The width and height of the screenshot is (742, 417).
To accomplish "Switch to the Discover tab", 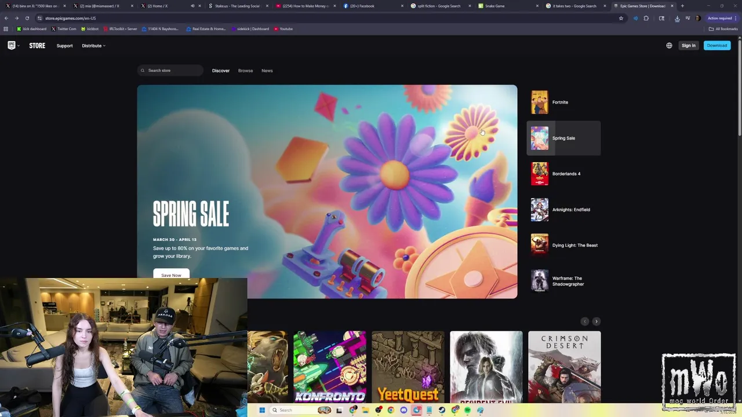I will click(221, 71).
